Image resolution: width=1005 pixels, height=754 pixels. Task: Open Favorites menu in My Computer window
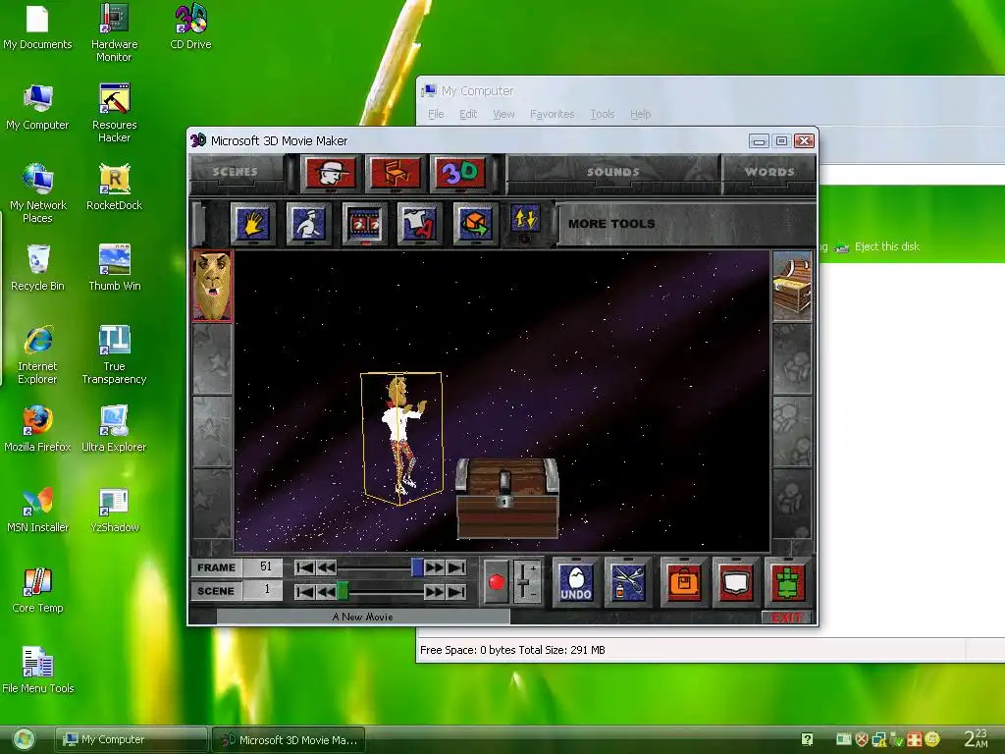tap(552, 114)
